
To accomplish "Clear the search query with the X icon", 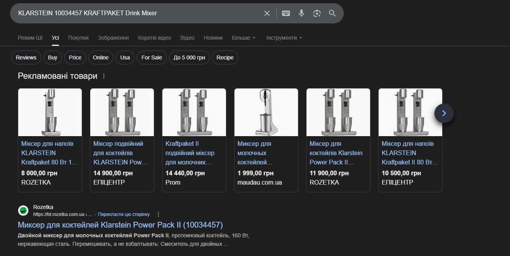I will pyautogui.click(x=267, y=13).
